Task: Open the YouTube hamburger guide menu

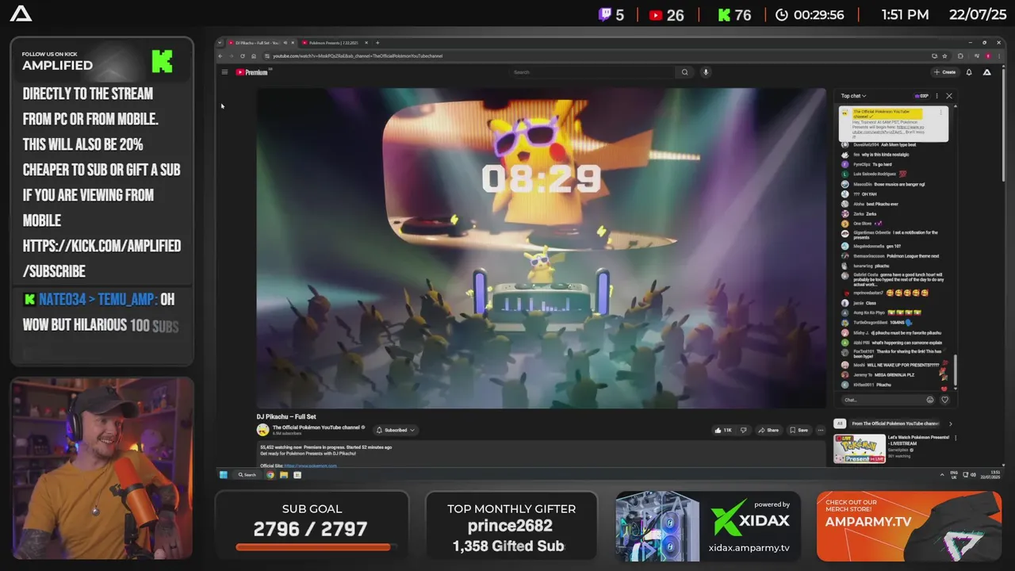Action: click(x=224, y=72)
